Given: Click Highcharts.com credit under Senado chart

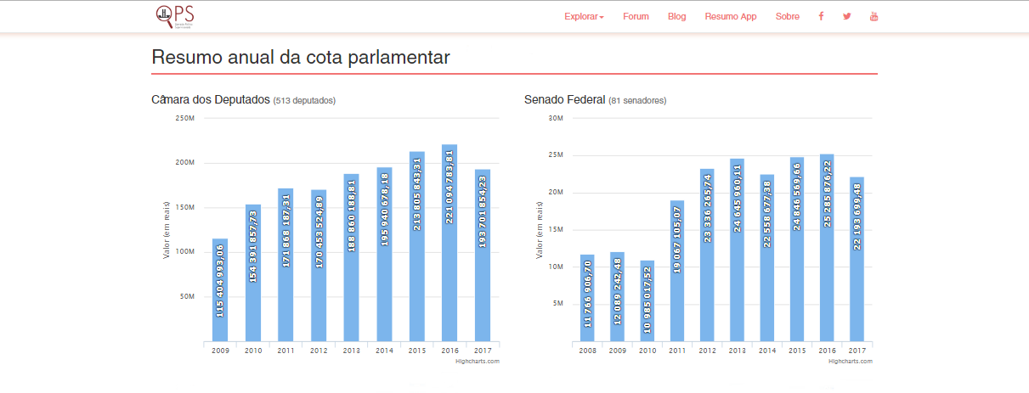Looking at the screenshot, I should pyautogui.click(x=850, y=362).
